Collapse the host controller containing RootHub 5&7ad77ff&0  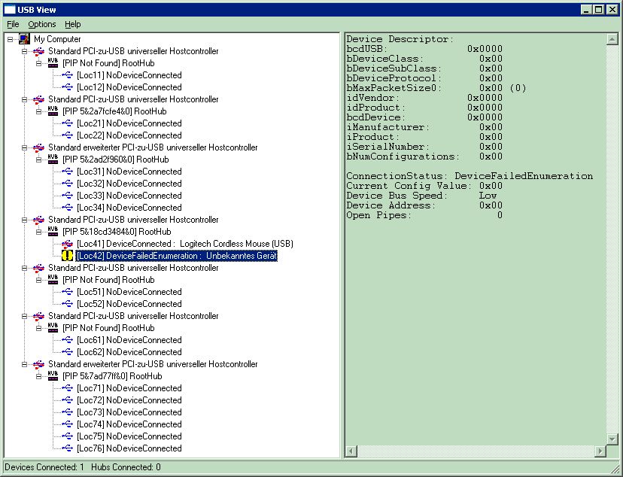(24, 364)
